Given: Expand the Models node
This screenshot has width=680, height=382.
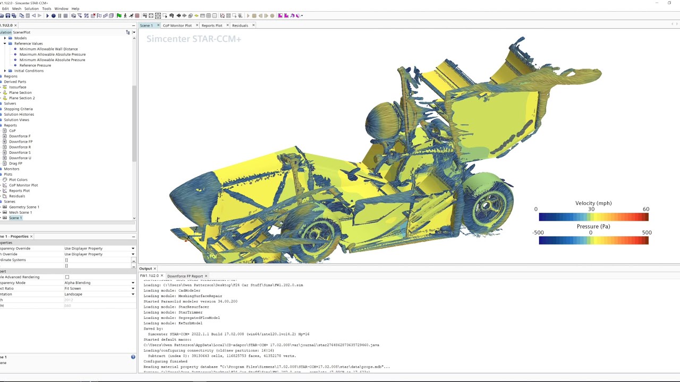Looking at the screenshot, I should 5,38.
